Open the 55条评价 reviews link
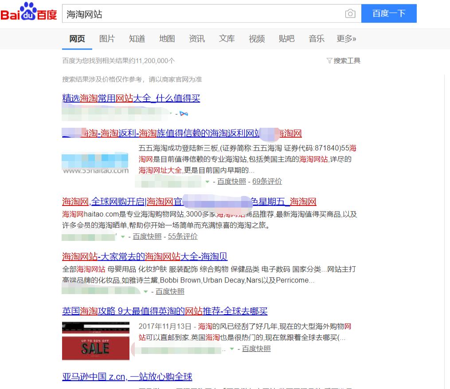This screenshot has height=389, width=450. (x=183, y=236)
